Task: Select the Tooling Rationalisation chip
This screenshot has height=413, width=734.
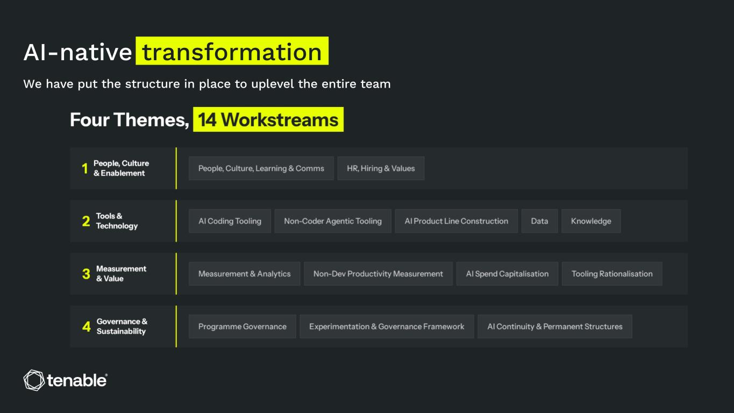Action: pos(612,274)
